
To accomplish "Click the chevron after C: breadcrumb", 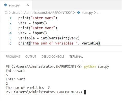I will point(10,13).
